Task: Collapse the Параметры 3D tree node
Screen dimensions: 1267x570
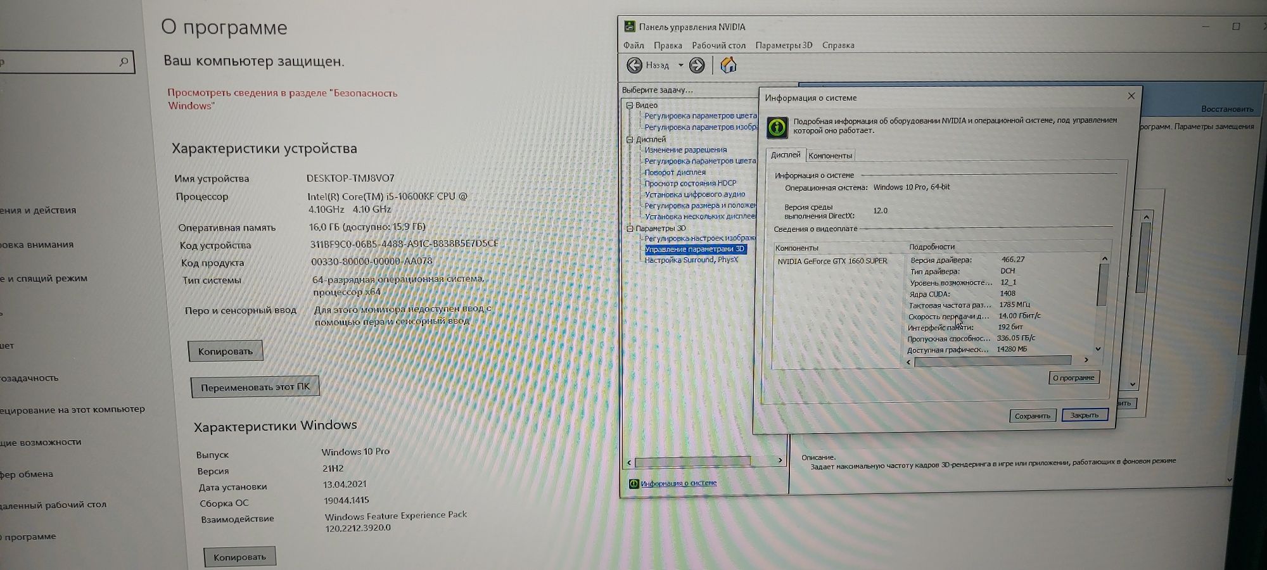Action: click(630, 229)
